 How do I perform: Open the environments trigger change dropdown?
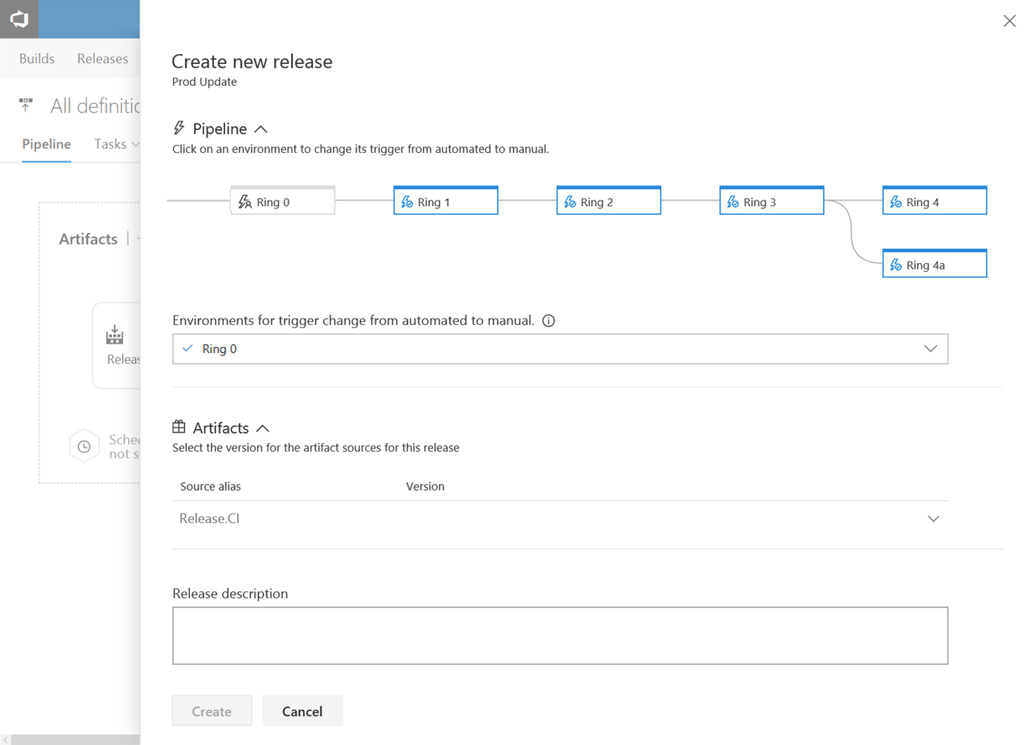[560, 349]
